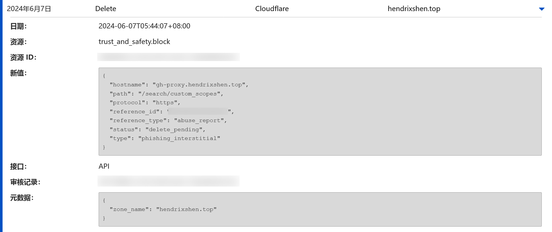Click the API value next to 接口
This screenshot has height=232, width=552.
click(104, 166)
